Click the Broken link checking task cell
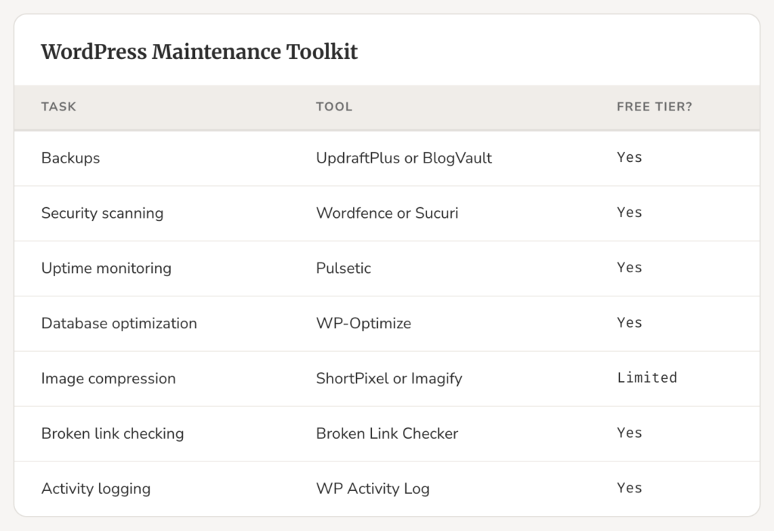Image resolution: width=774 pixels, height=531 pixels. (x=112, y=434)
